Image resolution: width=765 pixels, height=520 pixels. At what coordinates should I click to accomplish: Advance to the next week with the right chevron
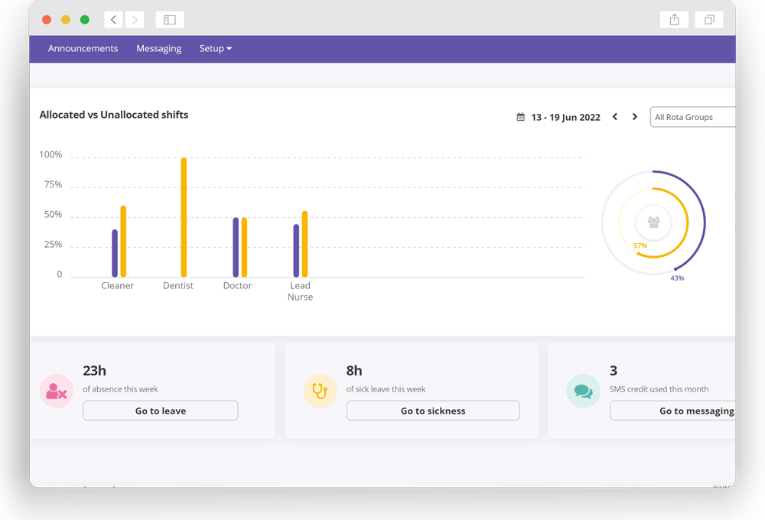click(x=635, y=116)
